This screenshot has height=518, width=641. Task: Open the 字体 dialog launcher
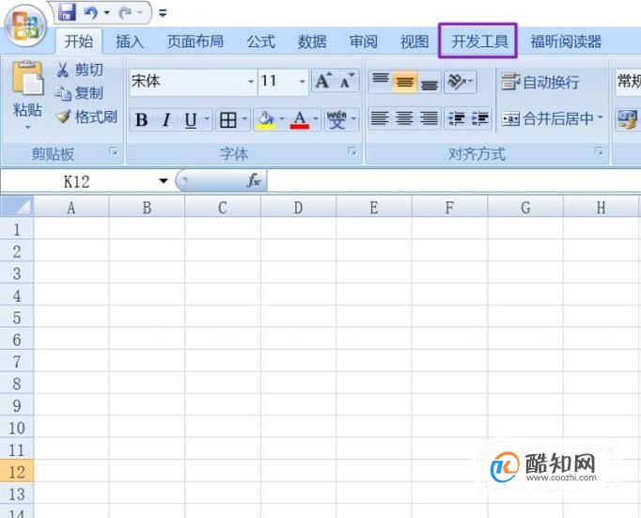352,151
